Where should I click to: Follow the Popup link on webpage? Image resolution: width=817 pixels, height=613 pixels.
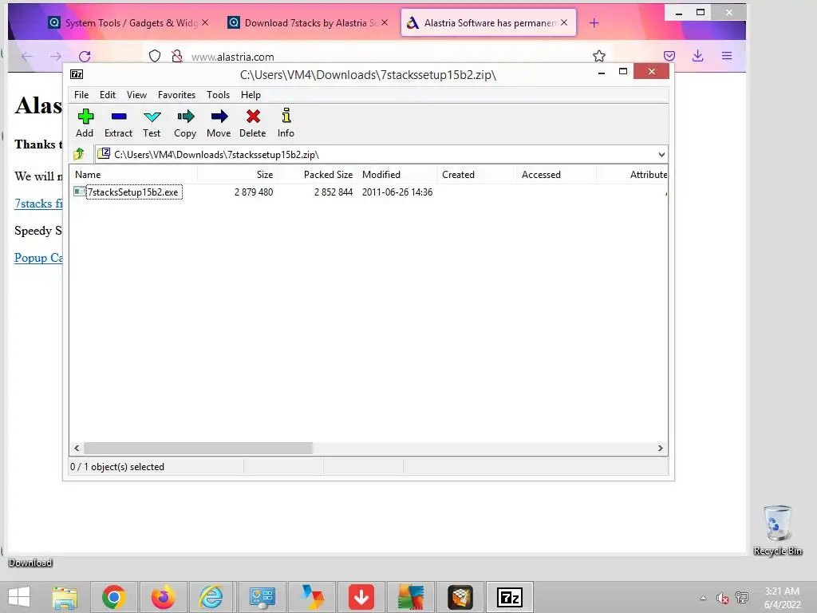click(x=38, y=258)
